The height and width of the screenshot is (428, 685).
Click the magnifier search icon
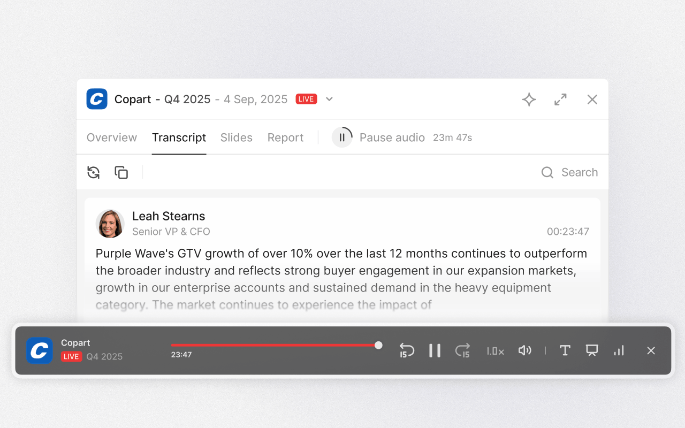click(547, 172)
